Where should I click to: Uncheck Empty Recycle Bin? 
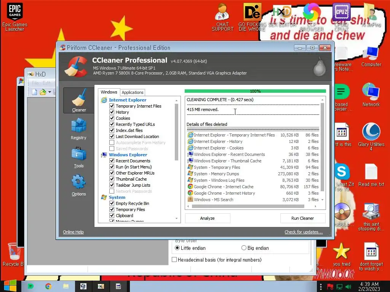point(112,203)
